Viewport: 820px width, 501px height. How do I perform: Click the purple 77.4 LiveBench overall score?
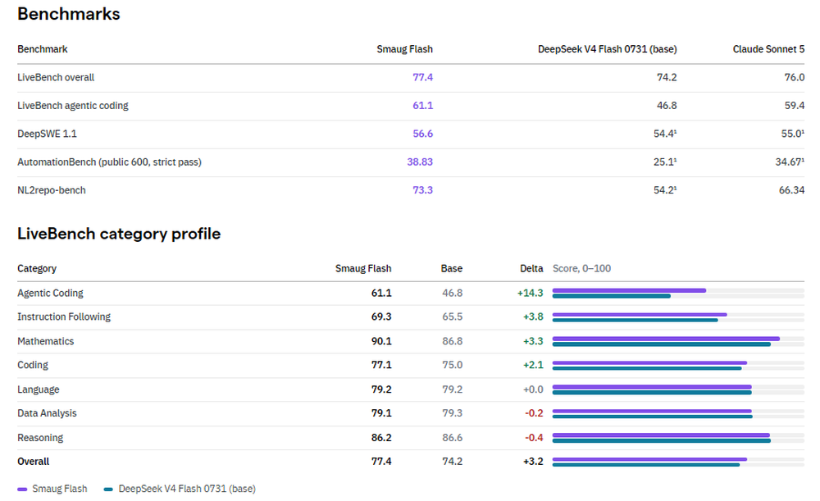click(x=422, y=77)
